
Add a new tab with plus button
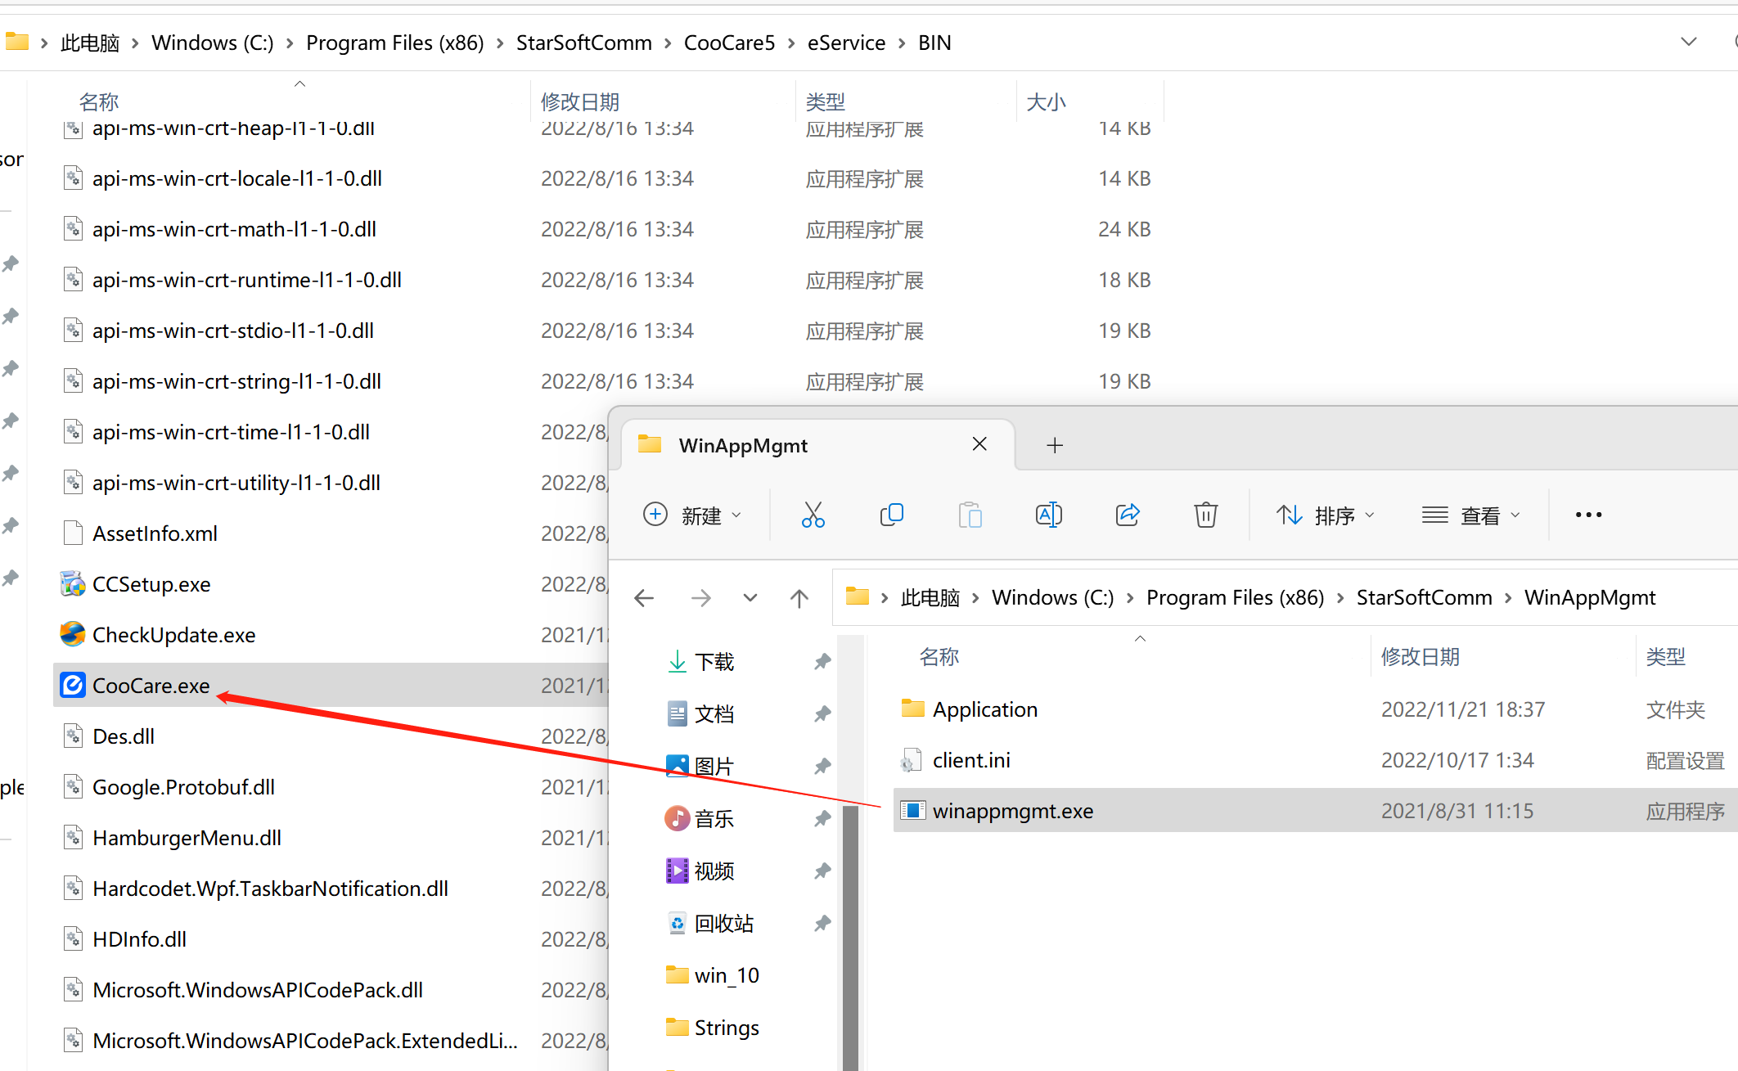click(x=1055, y=445)
